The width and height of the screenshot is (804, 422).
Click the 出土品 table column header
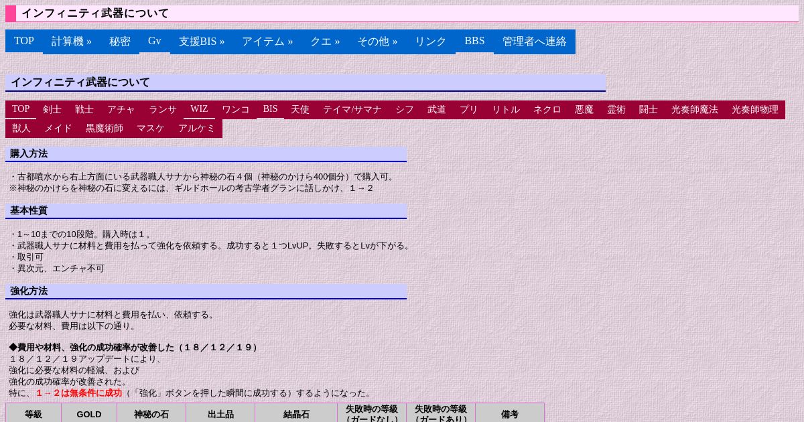(x=220, y=414)
